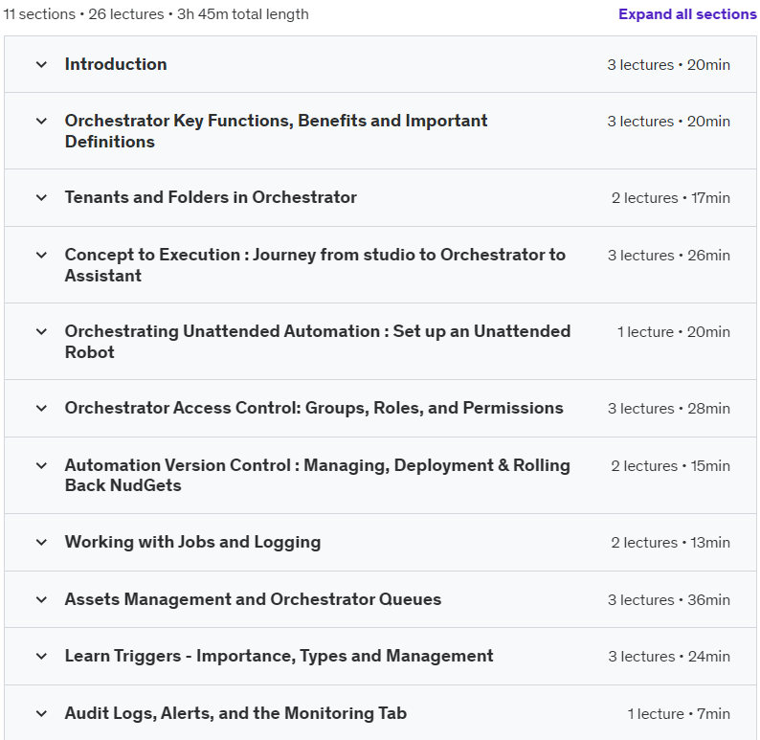
Task: Click '3 lectures • 24min' text
Action: [x=669, y=656]
